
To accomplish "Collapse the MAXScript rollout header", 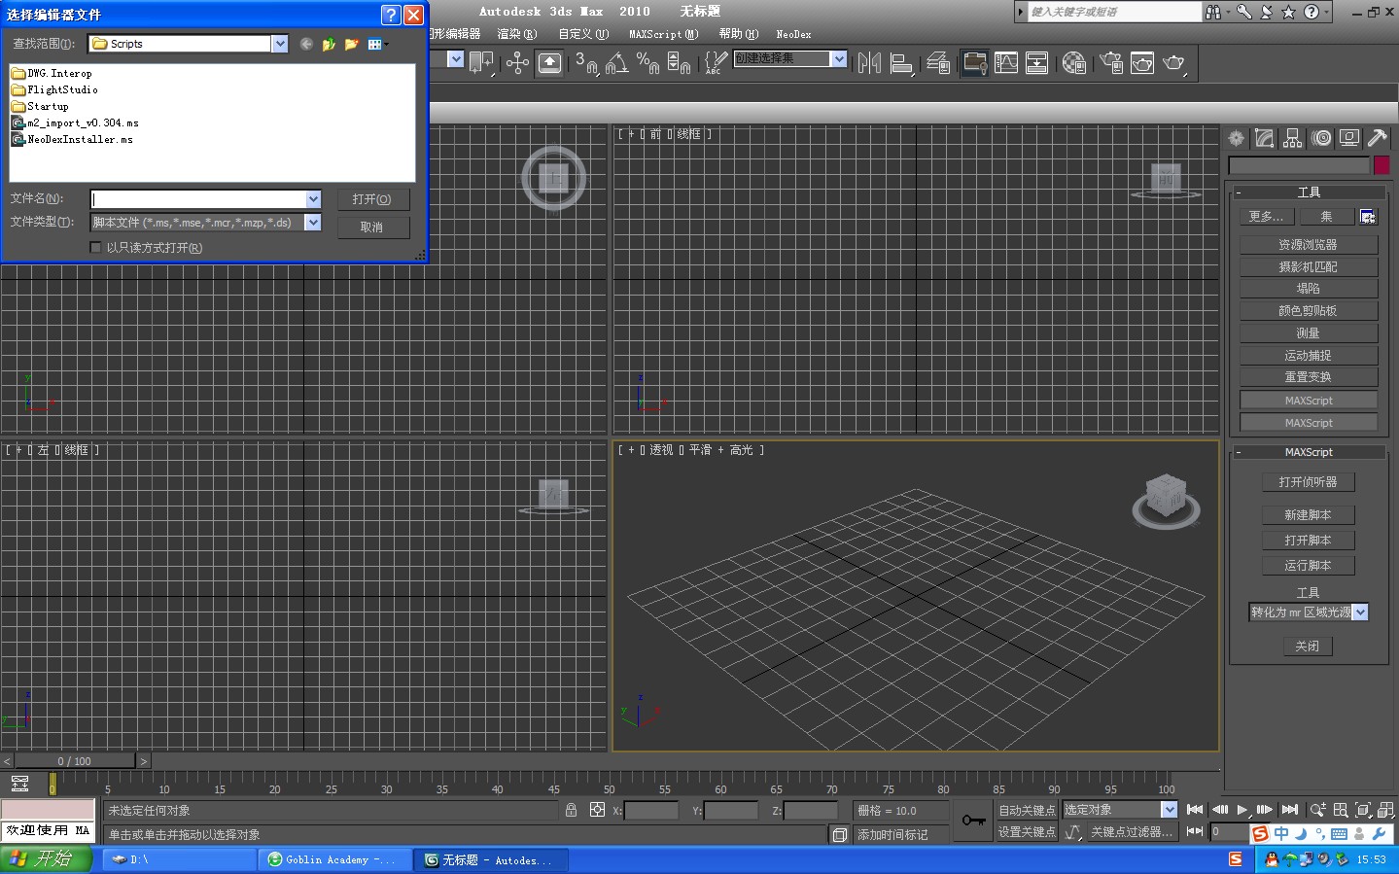I will [x=1309, y=452].
